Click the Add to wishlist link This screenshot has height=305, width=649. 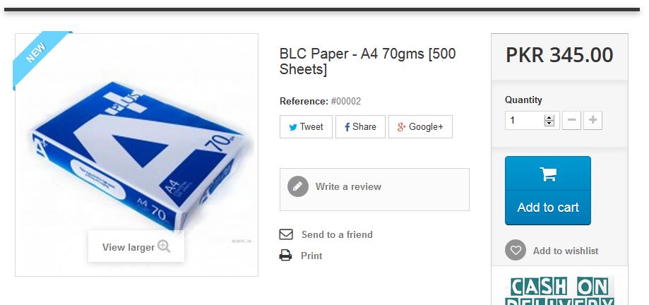click(566, 251)
